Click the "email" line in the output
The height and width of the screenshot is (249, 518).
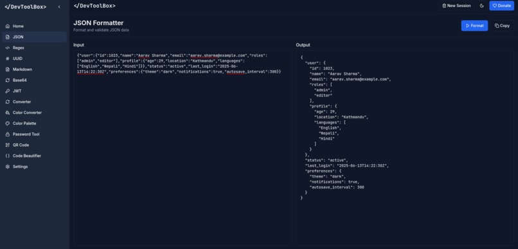pos(350,79)
